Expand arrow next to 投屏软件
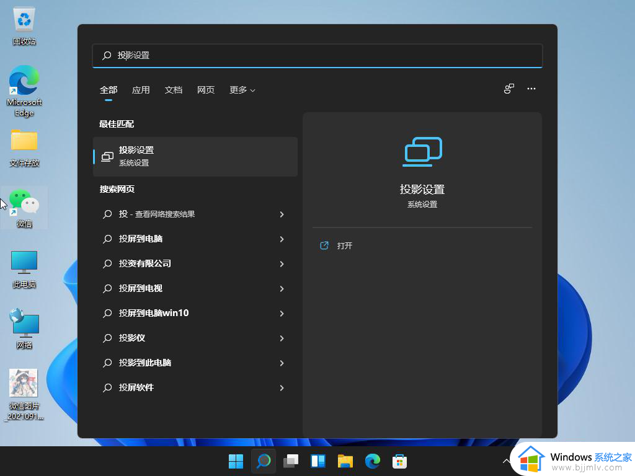This screenshot has height=476, width=635. coord(282,388)
